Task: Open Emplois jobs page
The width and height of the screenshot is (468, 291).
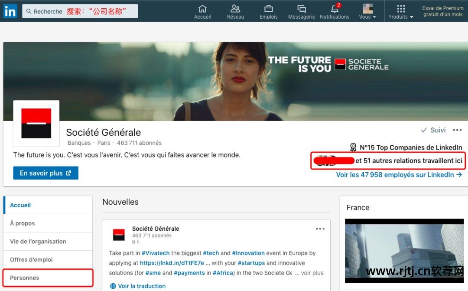Action: pyautogui.click(x=268, y=12)
